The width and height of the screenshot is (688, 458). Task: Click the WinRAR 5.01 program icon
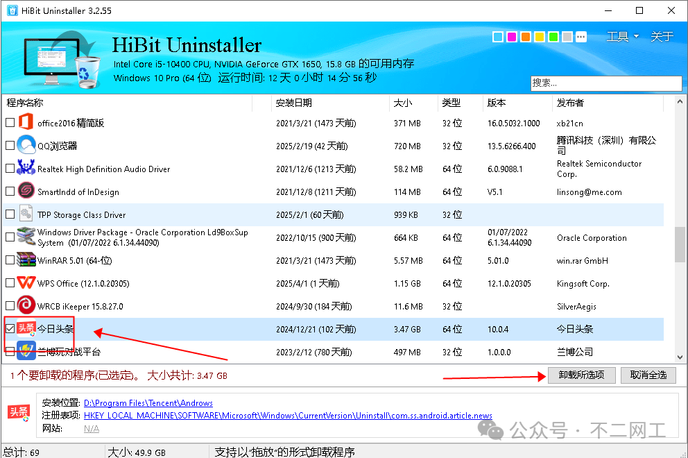point(26,260)
